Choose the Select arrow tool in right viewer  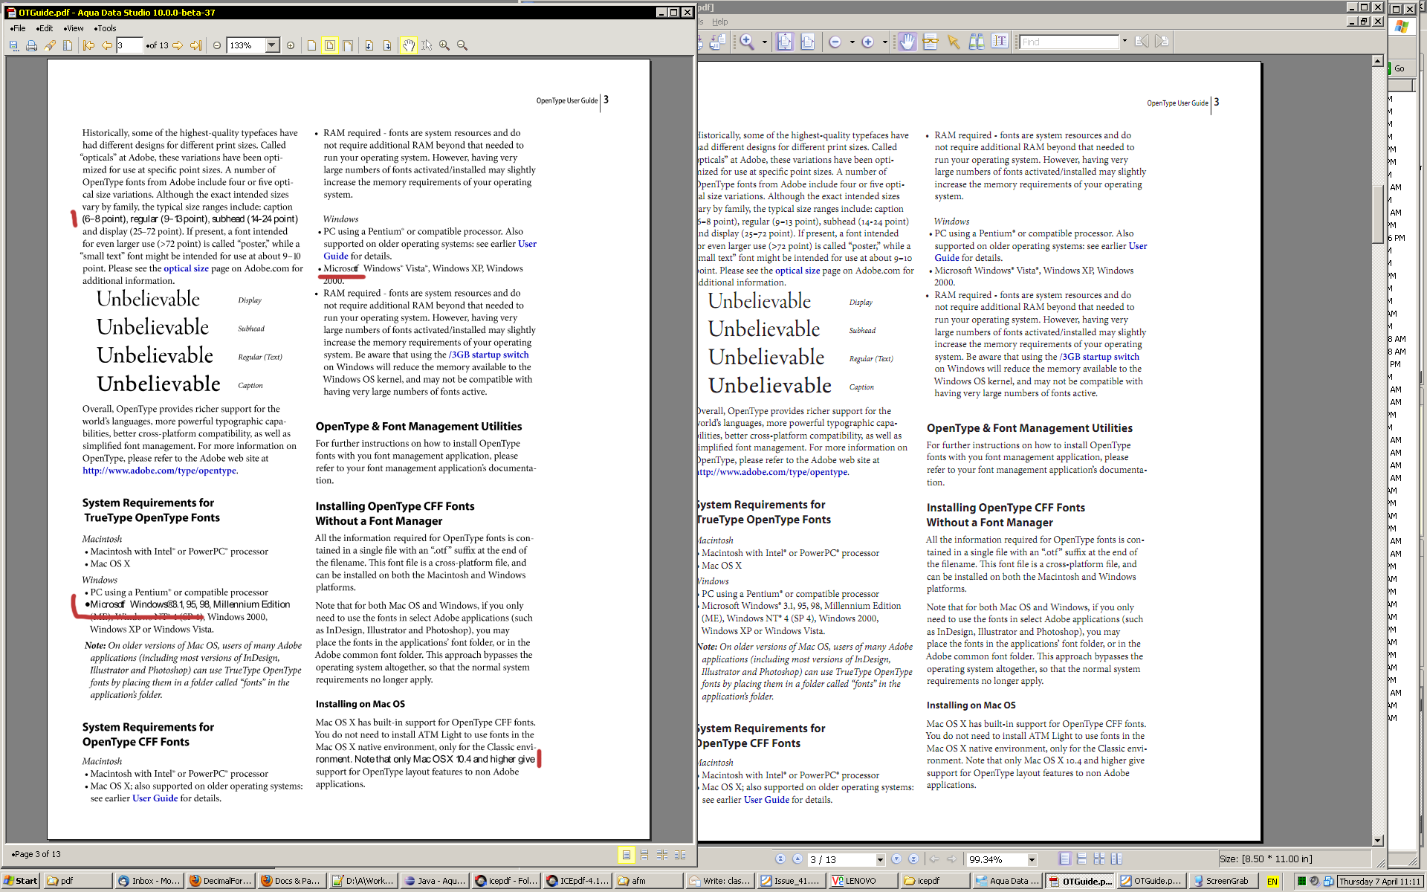click(x=953, y=42)
